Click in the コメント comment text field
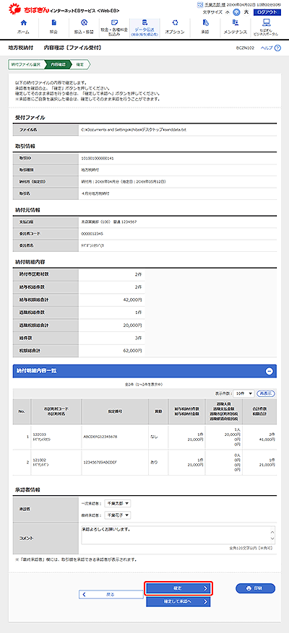Image resolution: width=289 pixels, height=633 pixels. coord(178,536)
